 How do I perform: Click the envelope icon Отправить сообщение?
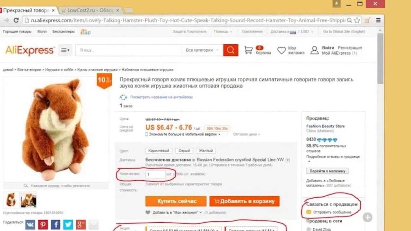309,212
